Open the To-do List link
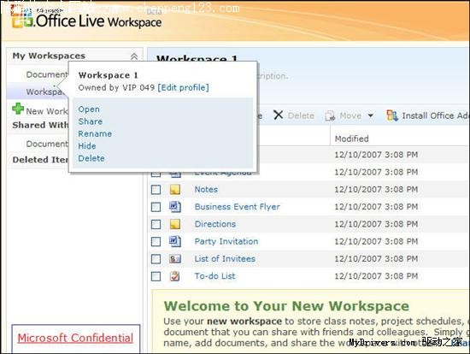Viewport: 470px width, 354px height. (x=214, y=276)
